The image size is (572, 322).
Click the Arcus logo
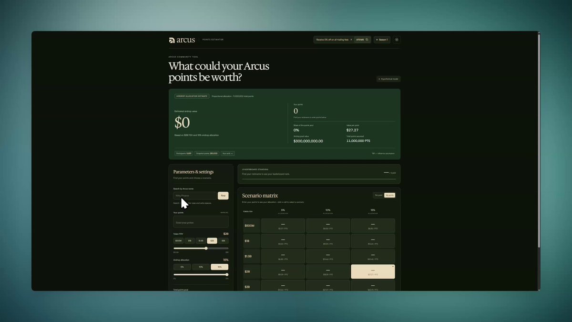[182, 40]
